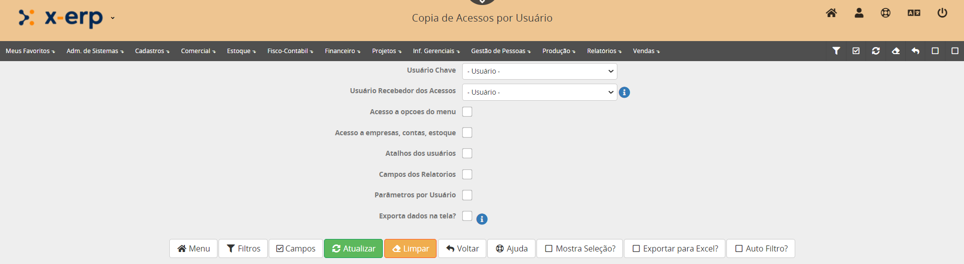Image resolution: width=964 pixels, height=264 pixels.
Task: Click the funnel filter icon in toolbar
Action: [836, 51]
